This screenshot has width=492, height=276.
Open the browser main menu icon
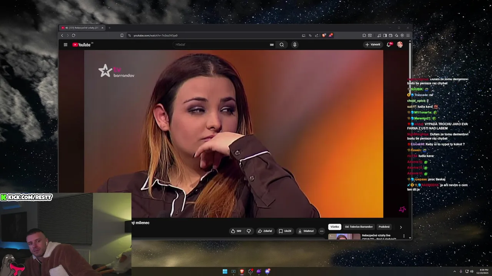(408, 35)
